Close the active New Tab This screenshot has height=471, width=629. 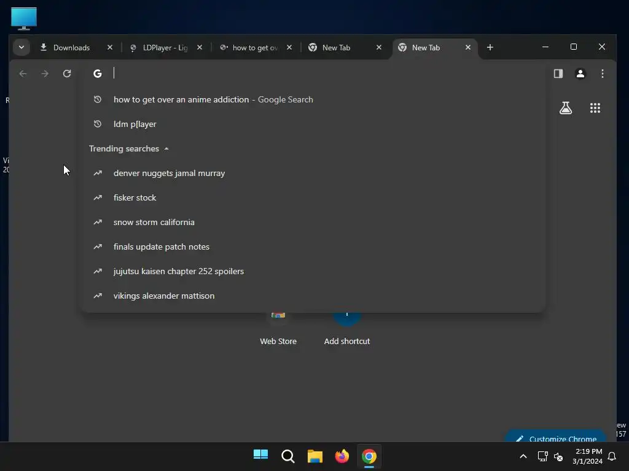[467, 47]
